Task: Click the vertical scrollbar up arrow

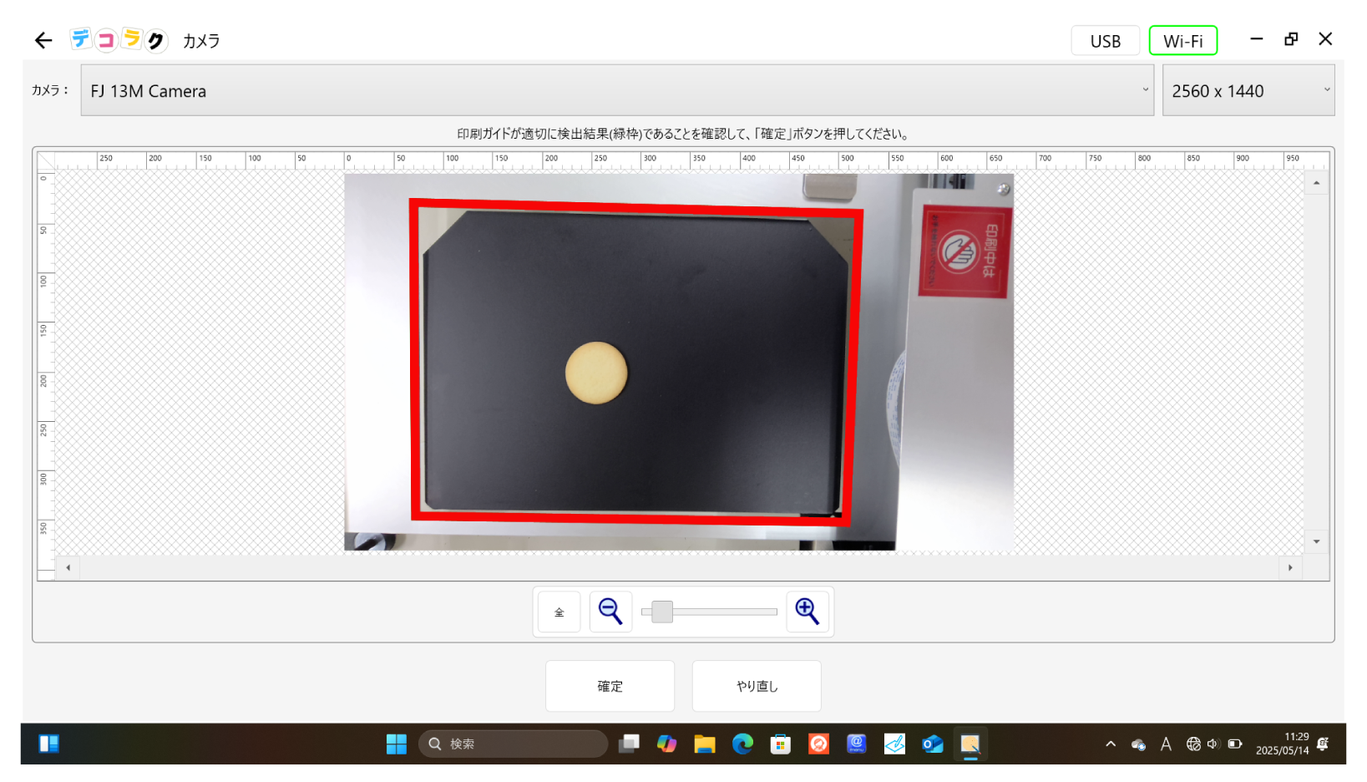Action: tap(1316, 183)
